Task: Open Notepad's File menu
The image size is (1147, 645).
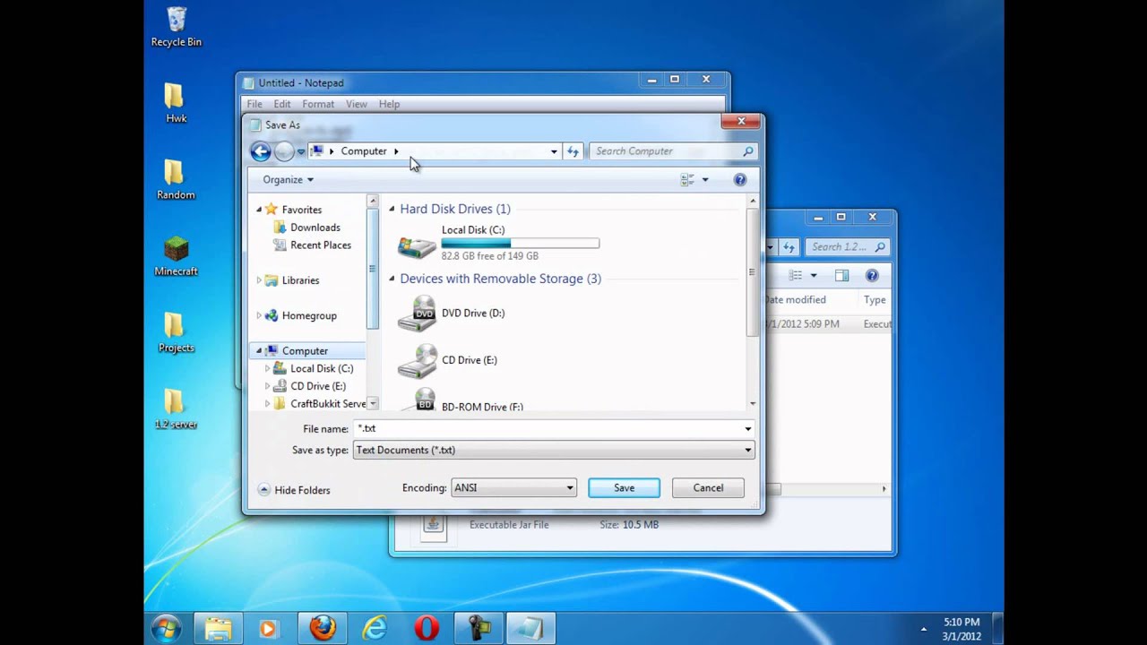Action: (254, 104)
